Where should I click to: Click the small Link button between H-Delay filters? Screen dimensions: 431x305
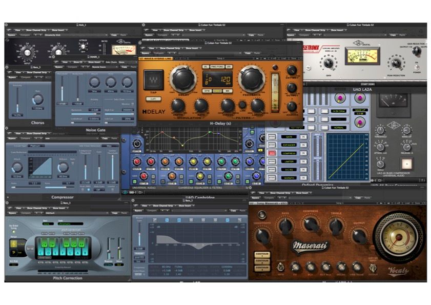[242, 105]
